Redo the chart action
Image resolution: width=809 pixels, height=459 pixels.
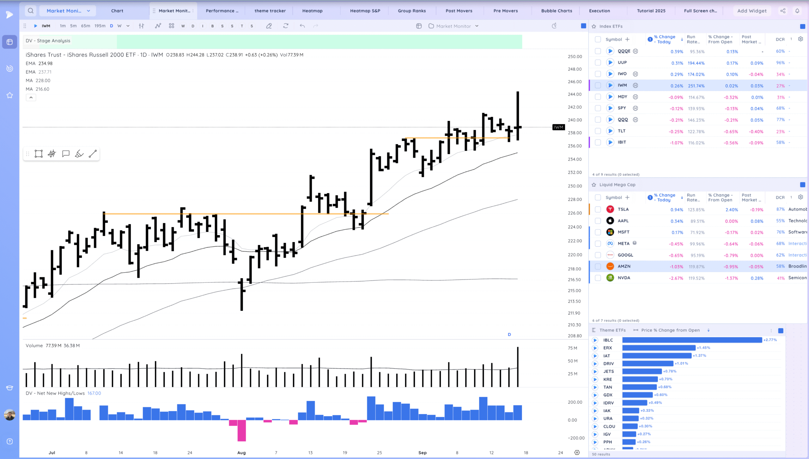coord(316,26)
